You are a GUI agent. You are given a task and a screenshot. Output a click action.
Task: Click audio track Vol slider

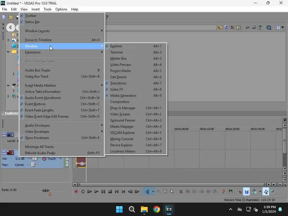(x=34, y=159)
